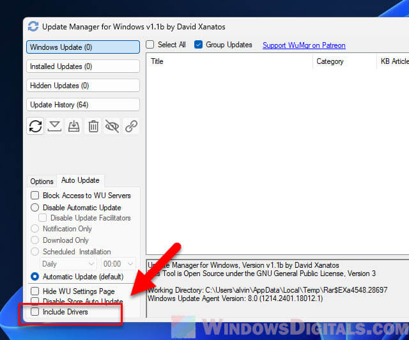Click the Working Directory log line
The image size is (409, 340).
(x=268, y=290)
